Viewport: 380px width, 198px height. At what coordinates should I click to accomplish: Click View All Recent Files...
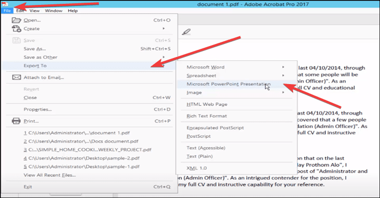[50, 175]
